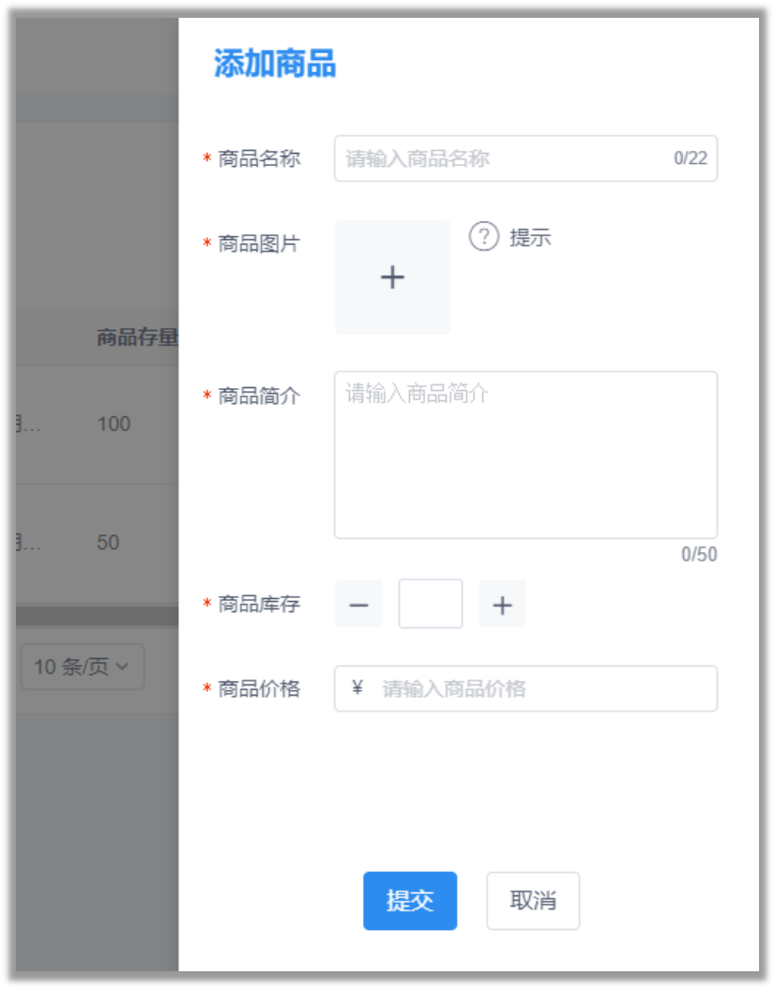The height and width of the screenshot is (990, 775).
Task: Click the chevron arrow beside 10 条/页
Action: tap(123, 667)
